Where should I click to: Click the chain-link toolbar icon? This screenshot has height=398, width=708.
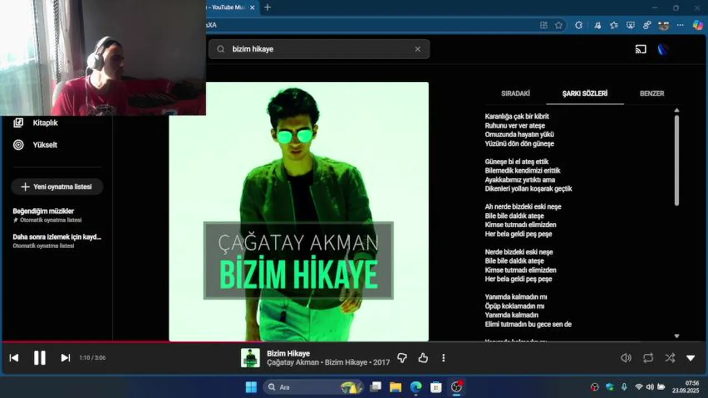[647, 25]
